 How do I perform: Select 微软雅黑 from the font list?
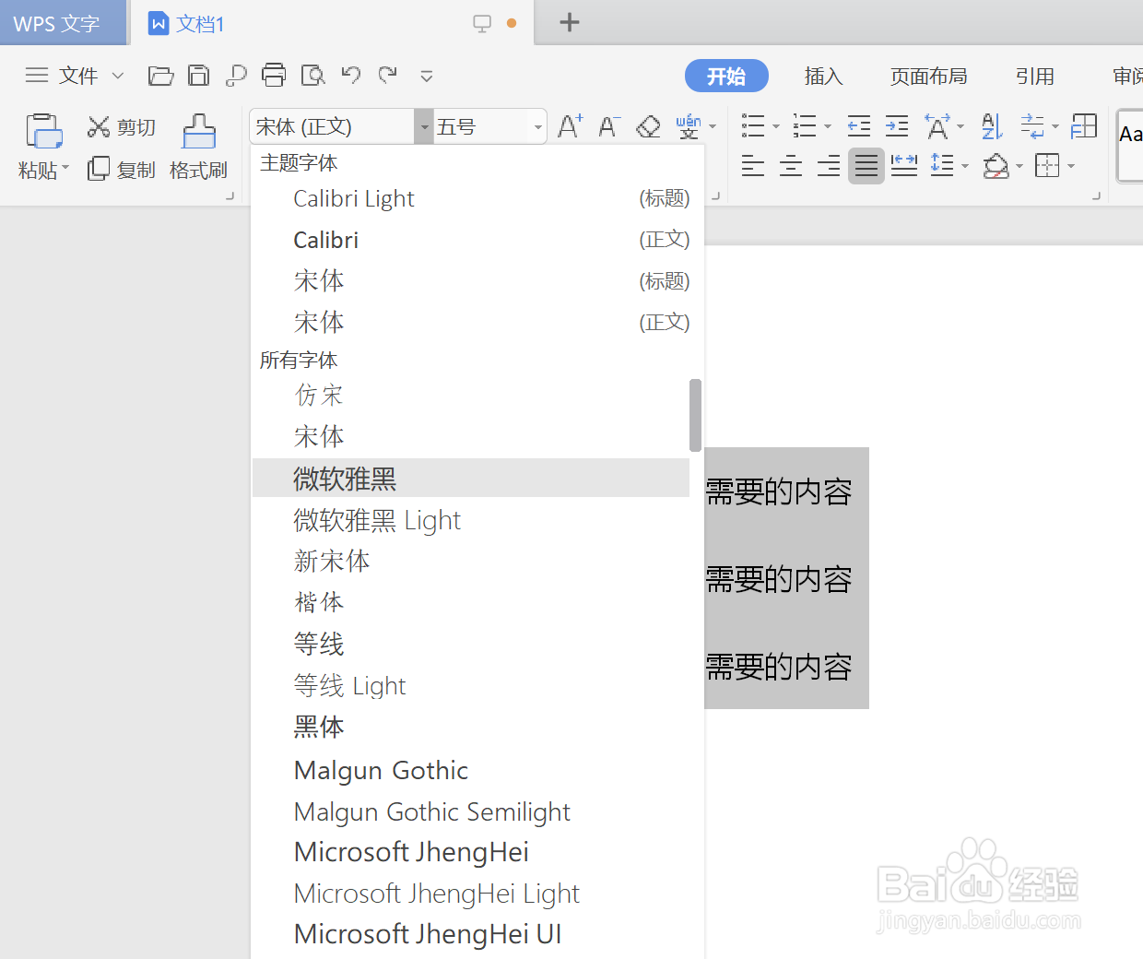tap(345, 478)
